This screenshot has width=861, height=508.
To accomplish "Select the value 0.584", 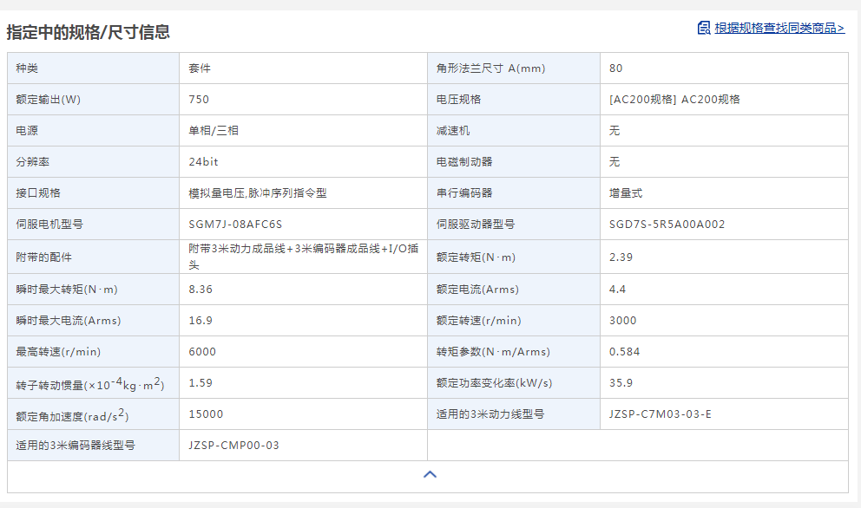I will point(624,352).
